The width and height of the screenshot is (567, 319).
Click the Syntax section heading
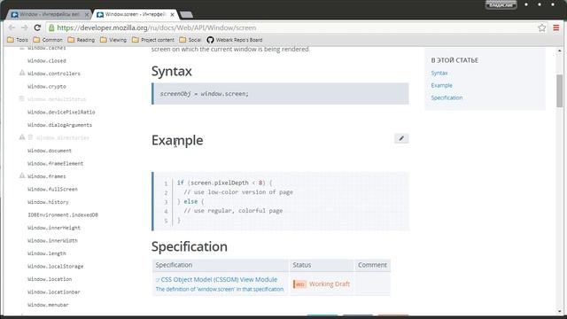[x=171, y=71]
